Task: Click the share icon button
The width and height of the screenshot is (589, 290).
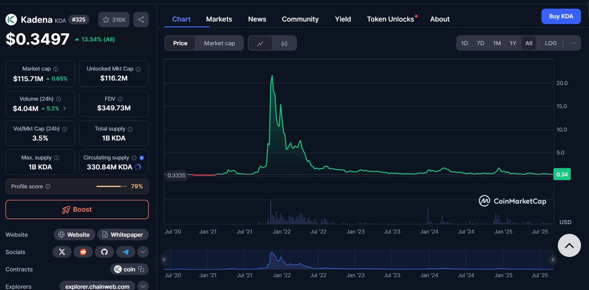Action: [x=141, y=20]
